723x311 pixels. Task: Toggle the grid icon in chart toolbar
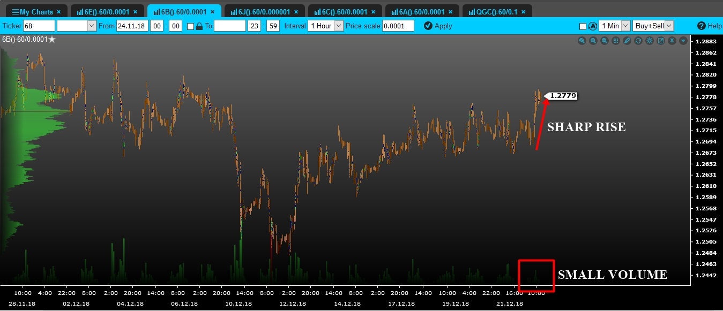click(x=616, y=41)
